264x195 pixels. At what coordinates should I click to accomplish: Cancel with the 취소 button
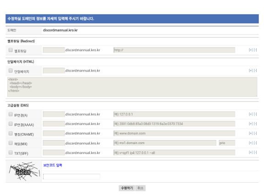tap(140, 188)
